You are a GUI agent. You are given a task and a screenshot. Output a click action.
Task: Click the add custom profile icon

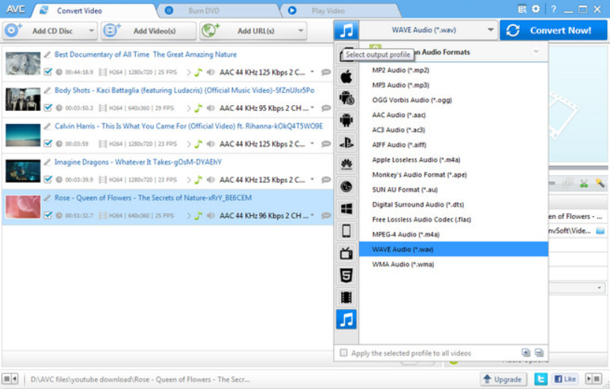pos(526,352)
